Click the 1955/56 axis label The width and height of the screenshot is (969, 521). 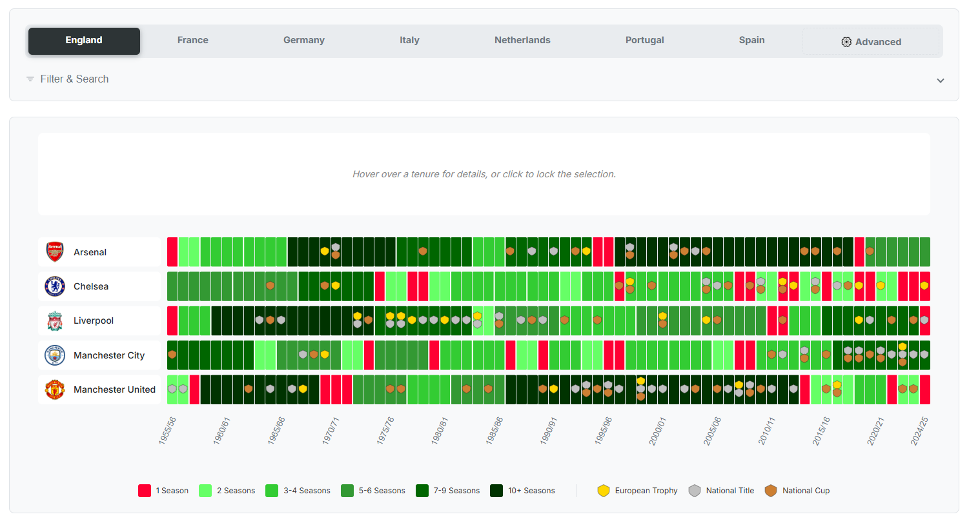[x=168, y=430]
